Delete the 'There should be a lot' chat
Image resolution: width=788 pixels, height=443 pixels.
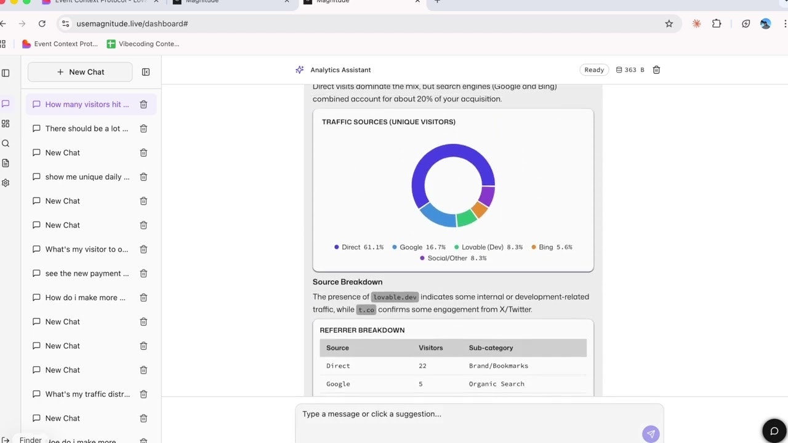point(143,129)
